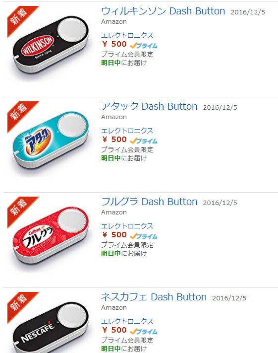
Task: Select エレクトロニクス category under ウィルキンソン
Action: pyautogui.click(x=127, y=35)
